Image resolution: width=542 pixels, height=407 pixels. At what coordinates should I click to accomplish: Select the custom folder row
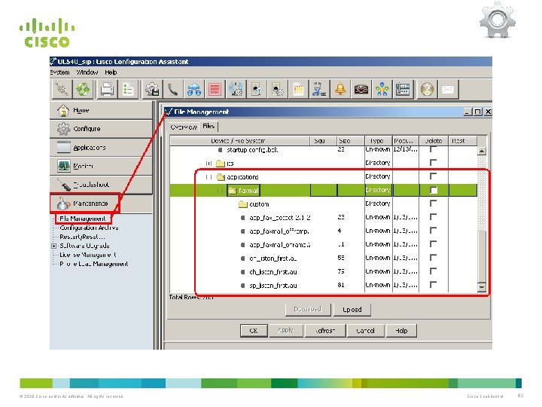point(323,203)
